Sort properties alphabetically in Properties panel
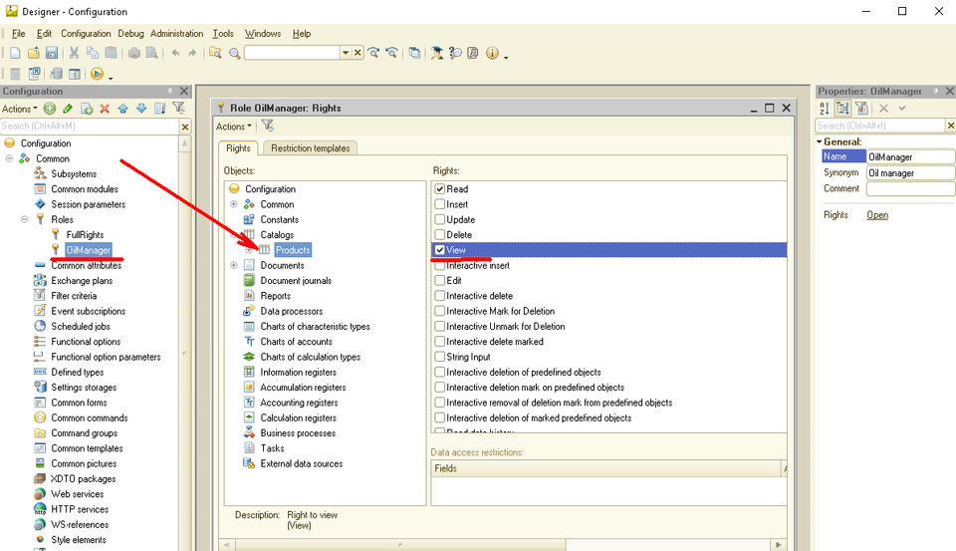Image resolution: width=956 pixels, height=551 pixels. point(825,109)
